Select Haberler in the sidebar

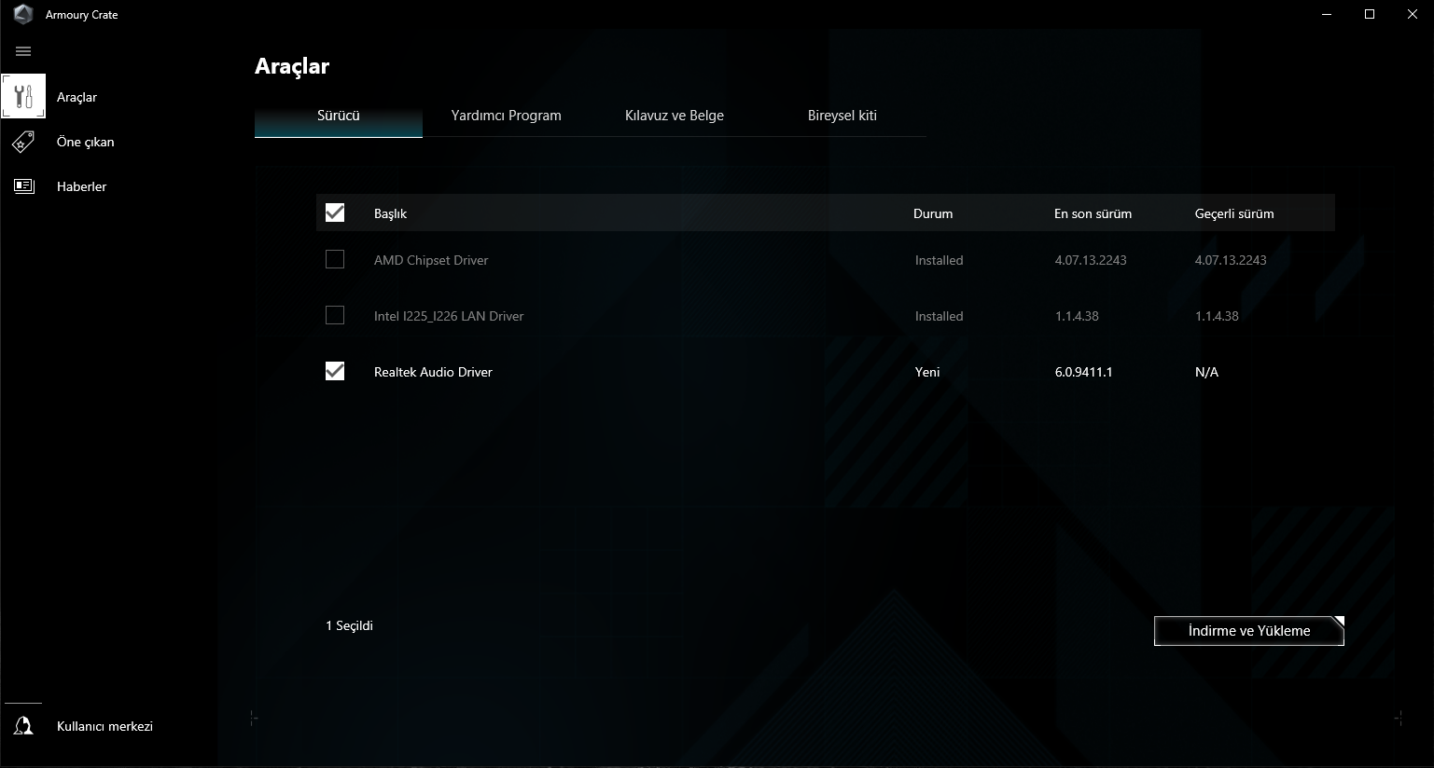[x=82, y=186]
